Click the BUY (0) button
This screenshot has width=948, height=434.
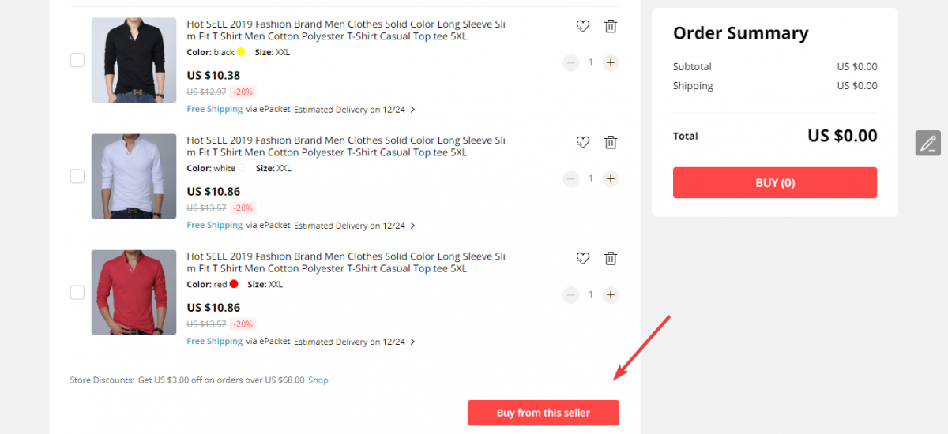click(775, 182)
